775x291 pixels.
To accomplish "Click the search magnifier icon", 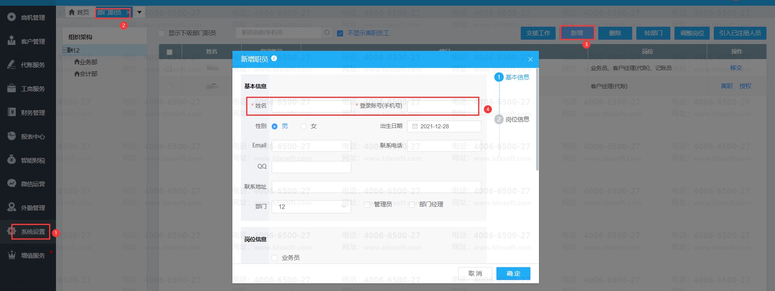I will [x=327, y=32].
